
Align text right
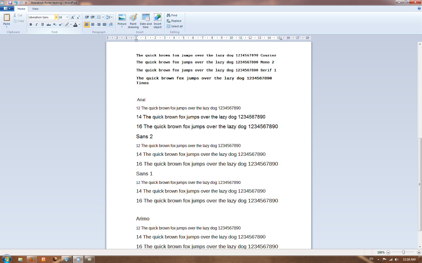(99, 25)
